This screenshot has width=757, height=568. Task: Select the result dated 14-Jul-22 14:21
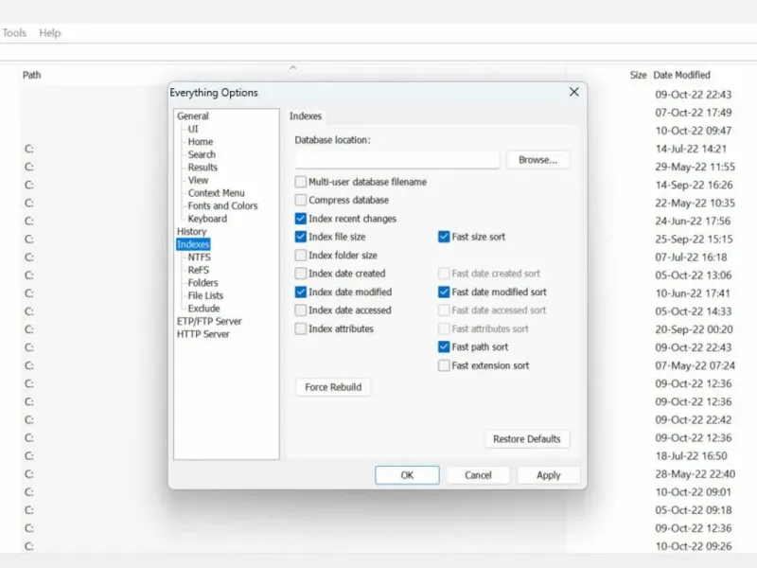[x=691, y=149]
